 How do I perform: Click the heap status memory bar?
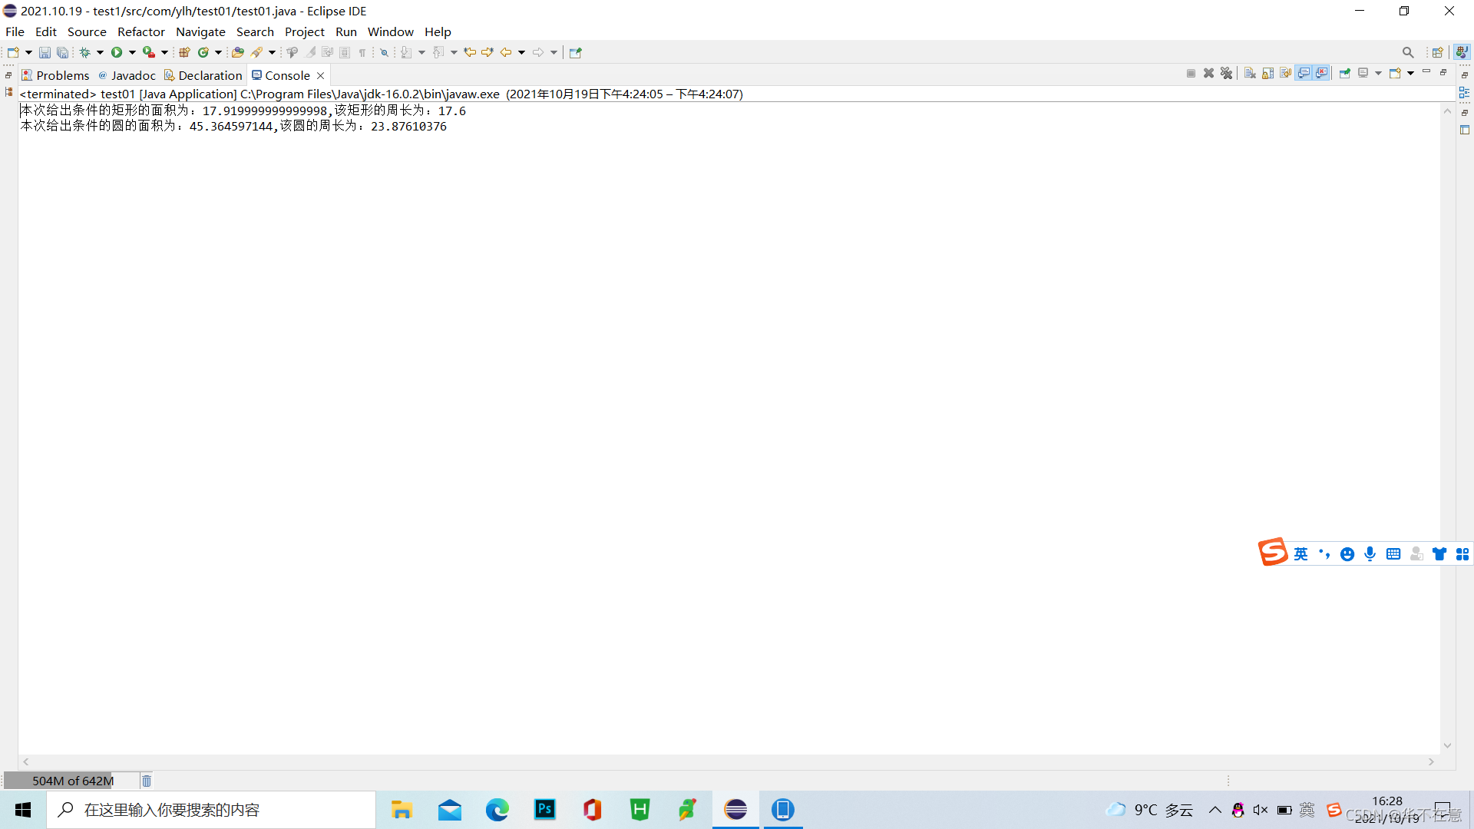coord(72,781)
